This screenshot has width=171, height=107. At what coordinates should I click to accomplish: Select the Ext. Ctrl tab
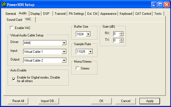[92, 14]
